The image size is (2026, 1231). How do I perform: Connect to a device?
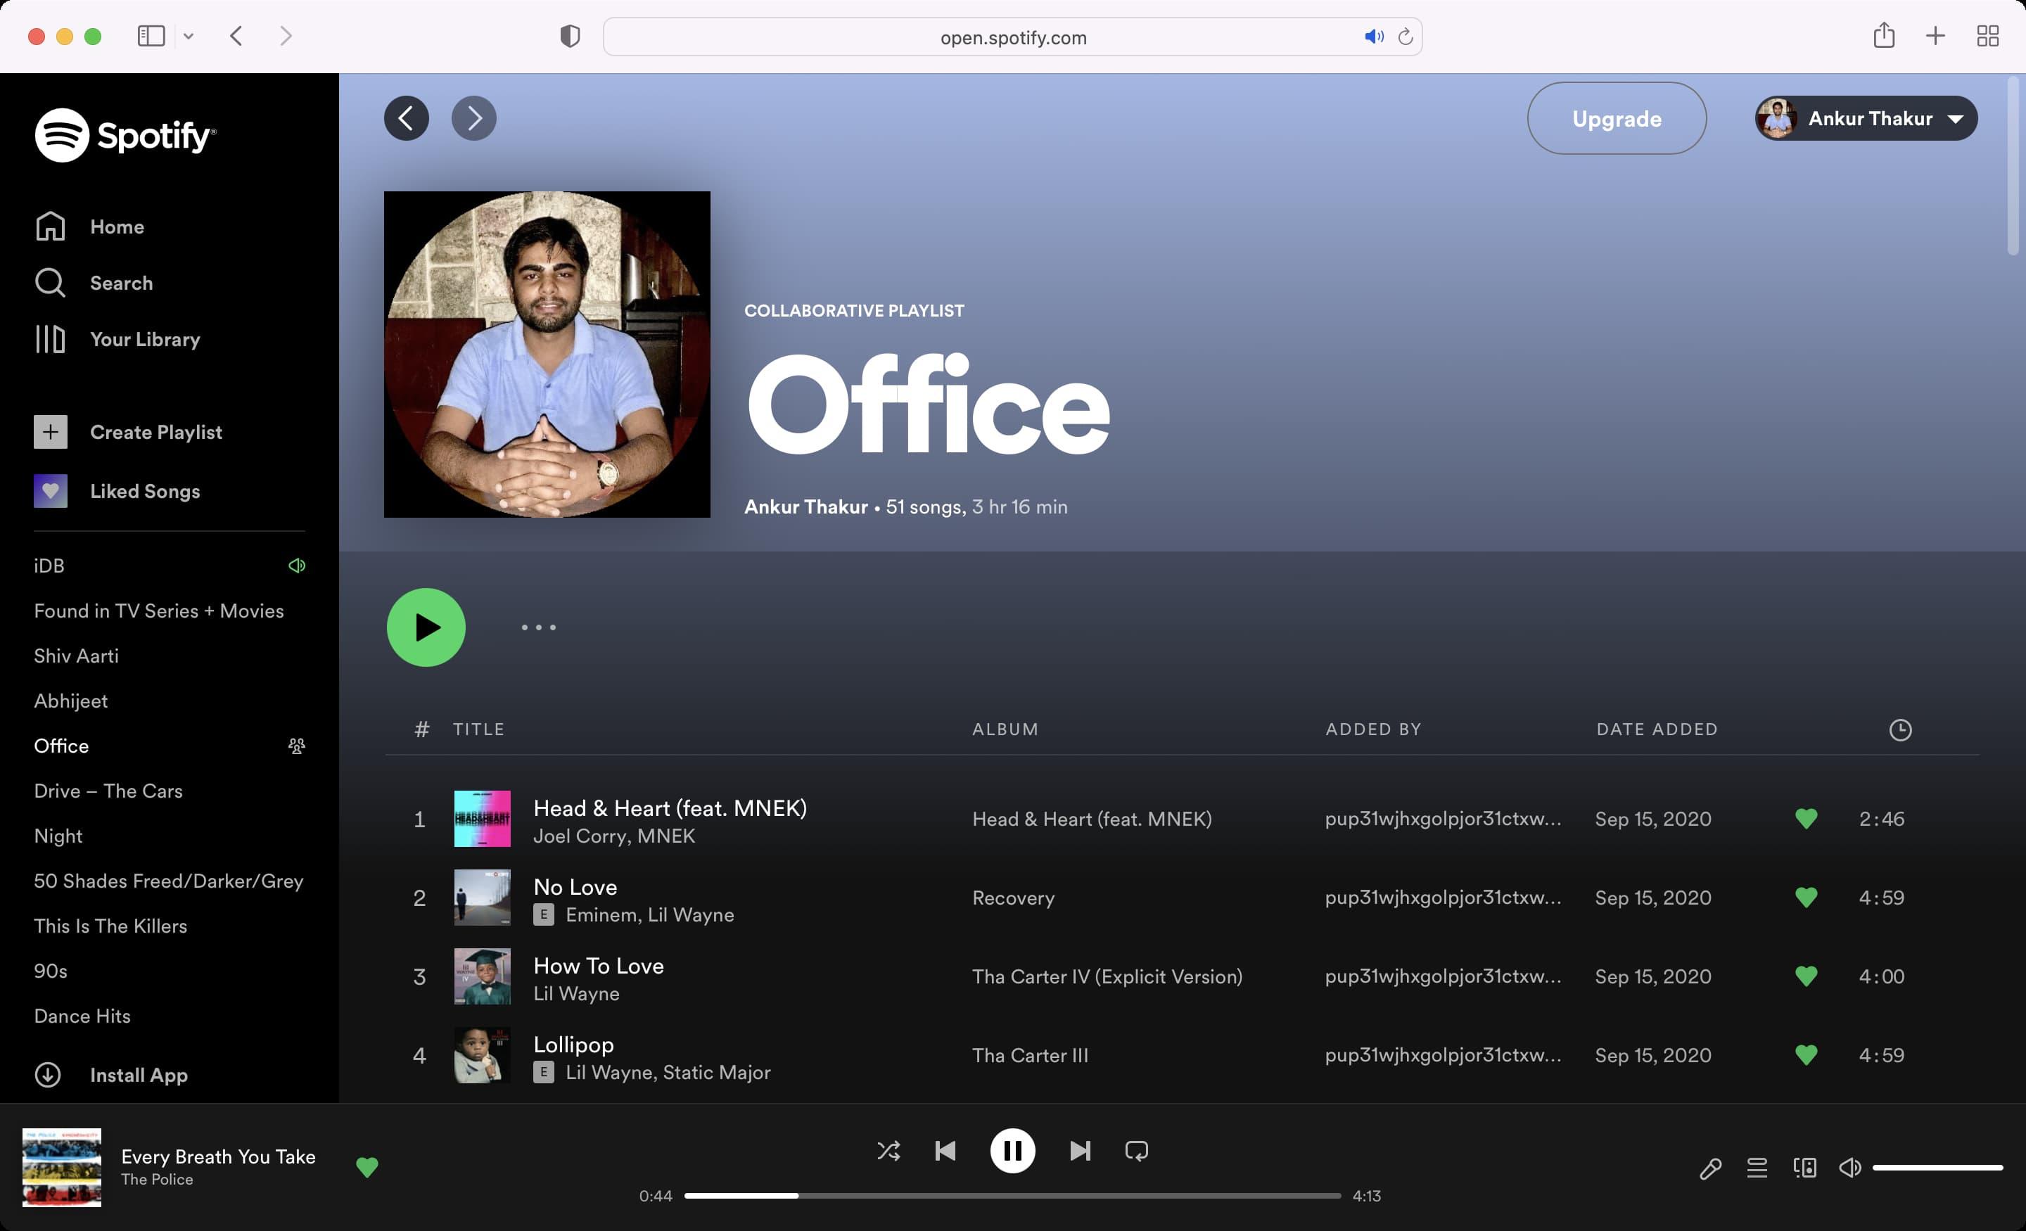[1804, 1167]
